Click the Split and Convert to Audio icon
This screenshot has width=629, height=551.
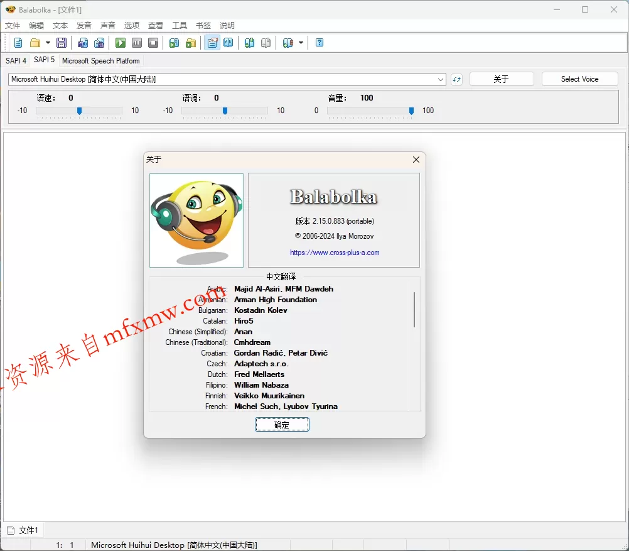[99, 43]
